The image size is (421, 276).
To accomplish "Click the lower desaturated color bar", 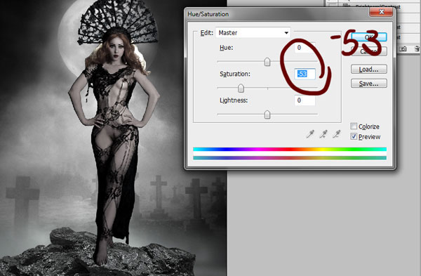I will click(290, 158).
